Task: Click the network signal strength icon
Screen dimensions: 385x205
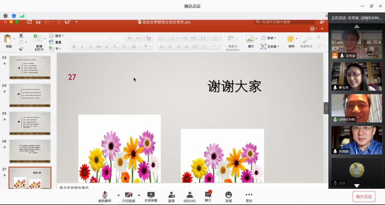Action: pos(22,16)
